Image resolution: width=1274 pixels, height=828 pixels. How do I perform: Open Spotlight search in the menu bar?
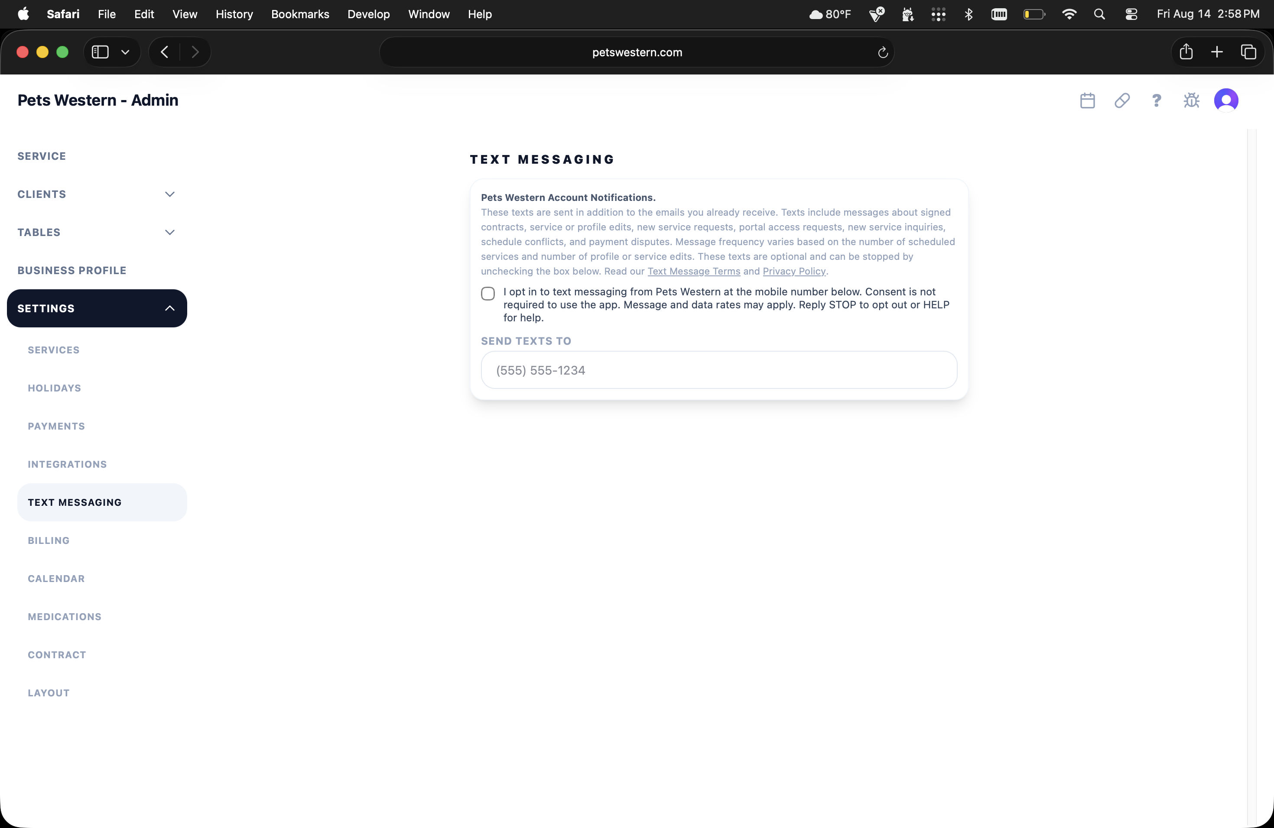[1099, 14]
